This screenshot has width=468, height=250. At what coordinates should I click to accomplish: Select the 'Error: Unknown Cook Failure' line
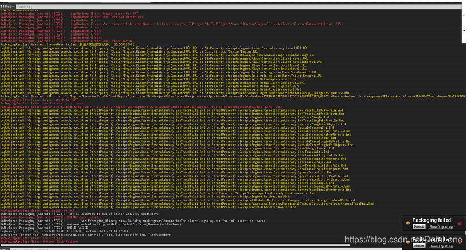click(x=39, y=241)
